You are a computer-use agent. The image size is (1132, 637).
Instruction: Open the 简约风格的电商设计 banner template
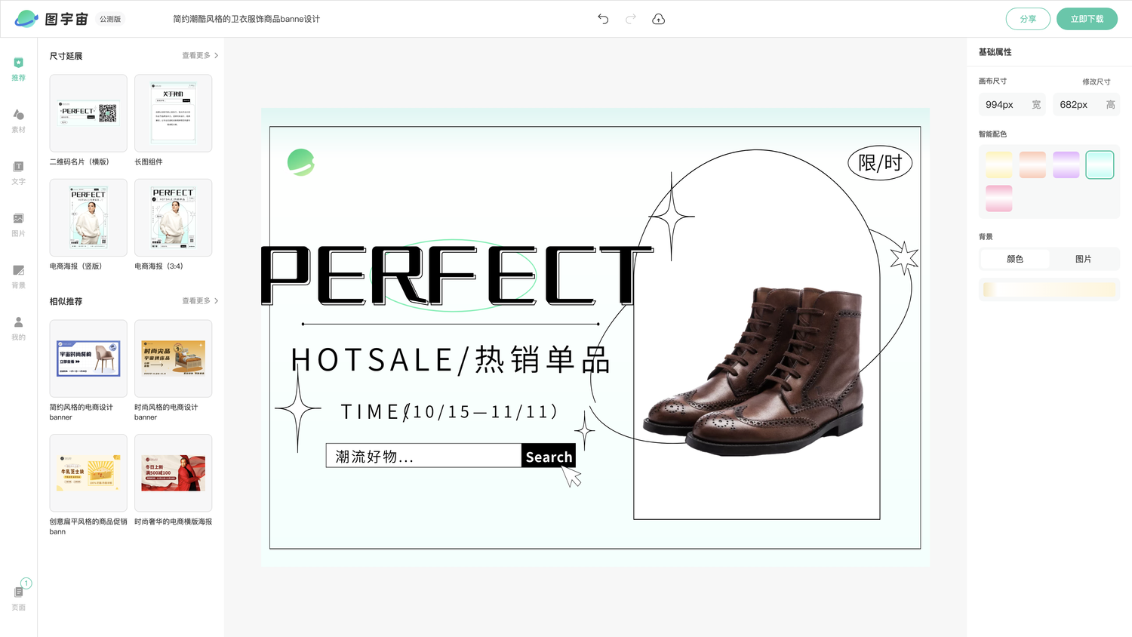coord(88,359)
